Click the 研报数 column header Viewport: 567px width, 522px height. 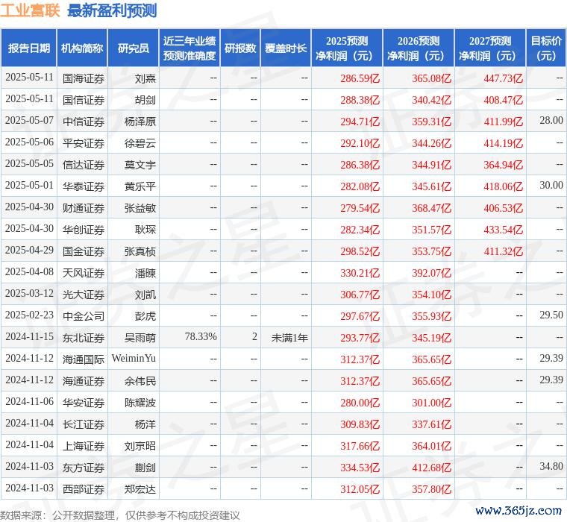pos(240,48)
